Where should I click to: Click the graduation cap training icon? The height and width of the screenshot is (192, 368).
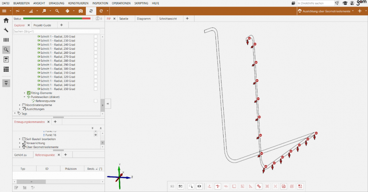345,3
